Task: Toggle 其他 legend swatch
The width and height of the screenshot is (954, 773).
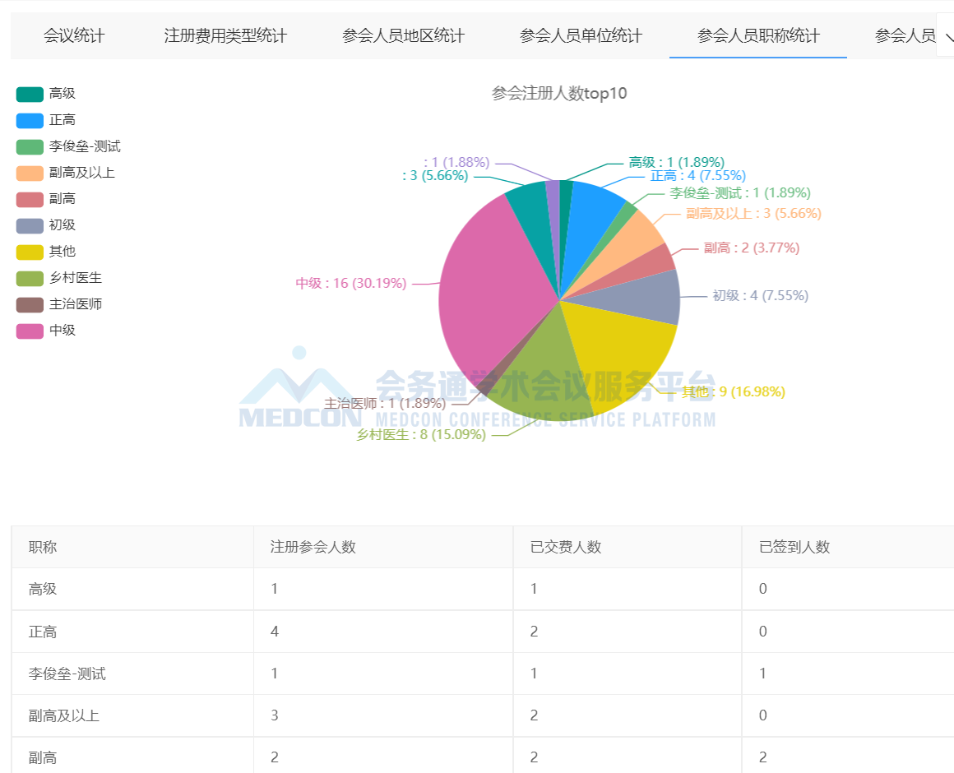Action: 30,252
